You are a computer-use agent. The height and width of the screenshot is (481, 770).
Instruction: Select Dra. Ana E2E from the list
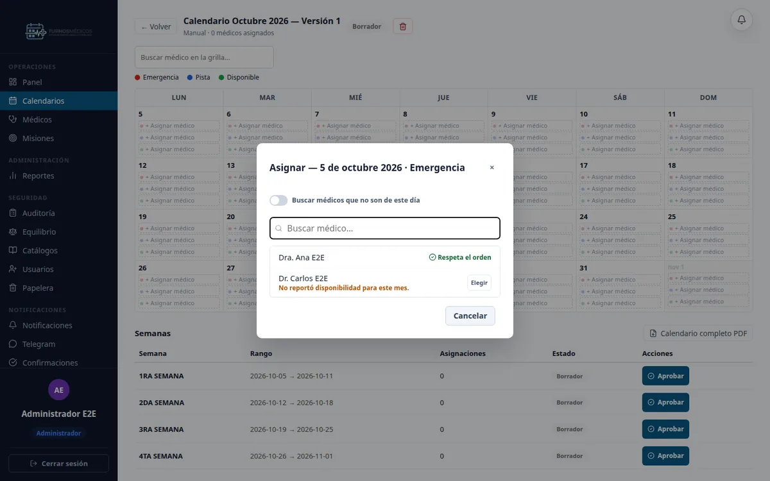[385, 258]
